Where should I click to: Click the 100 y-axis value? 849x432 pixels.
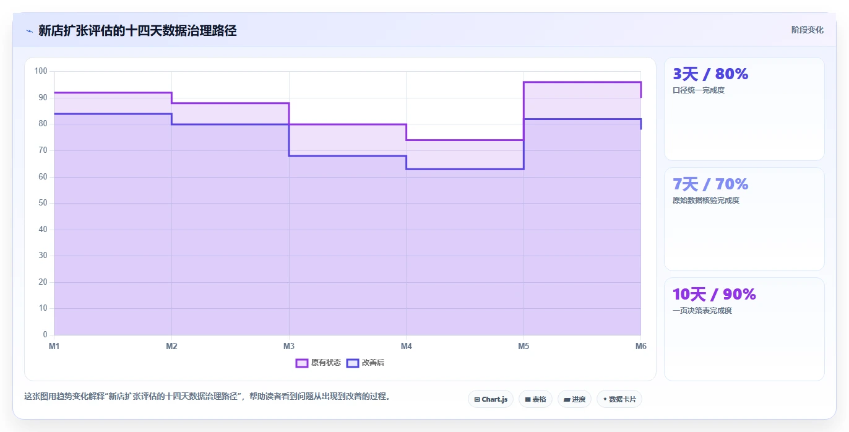(41, 71)
